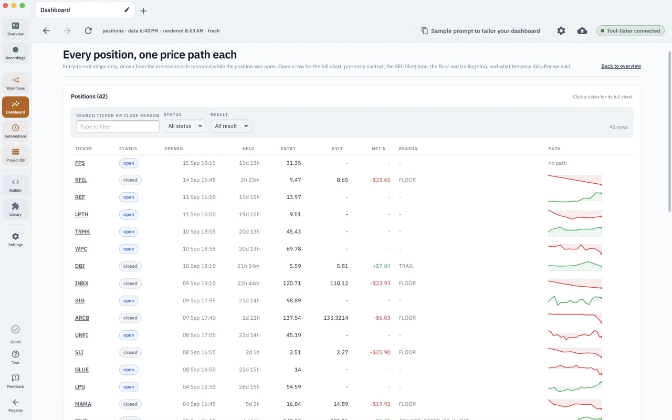Click the back navigation arrow
The height and width of the screenshot is (420, 672).
(x=46, y=31)
